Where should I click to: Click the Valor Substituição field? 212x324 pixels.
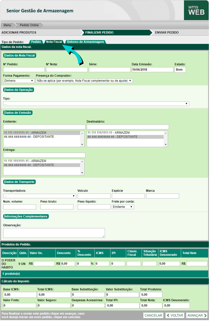(122, 295)
